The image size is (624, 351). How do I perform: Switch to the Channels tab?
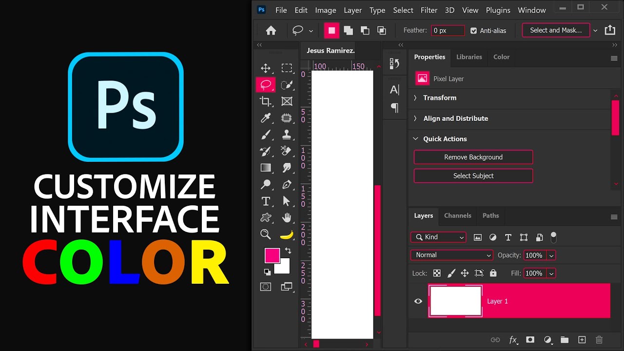pyautogui.click(x=458, y=215)
